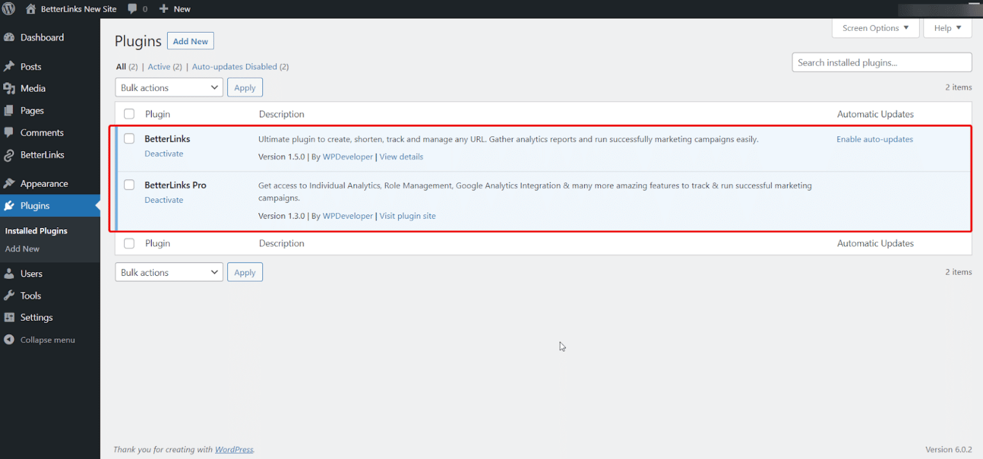Enable auto-updates for BetterLinks
The image size is (983, 459).
874,139
